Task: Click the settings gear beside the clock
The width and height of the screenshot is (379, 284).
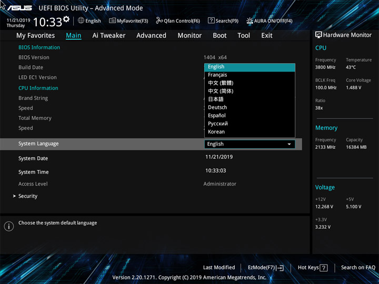Action: pos(66,19)
